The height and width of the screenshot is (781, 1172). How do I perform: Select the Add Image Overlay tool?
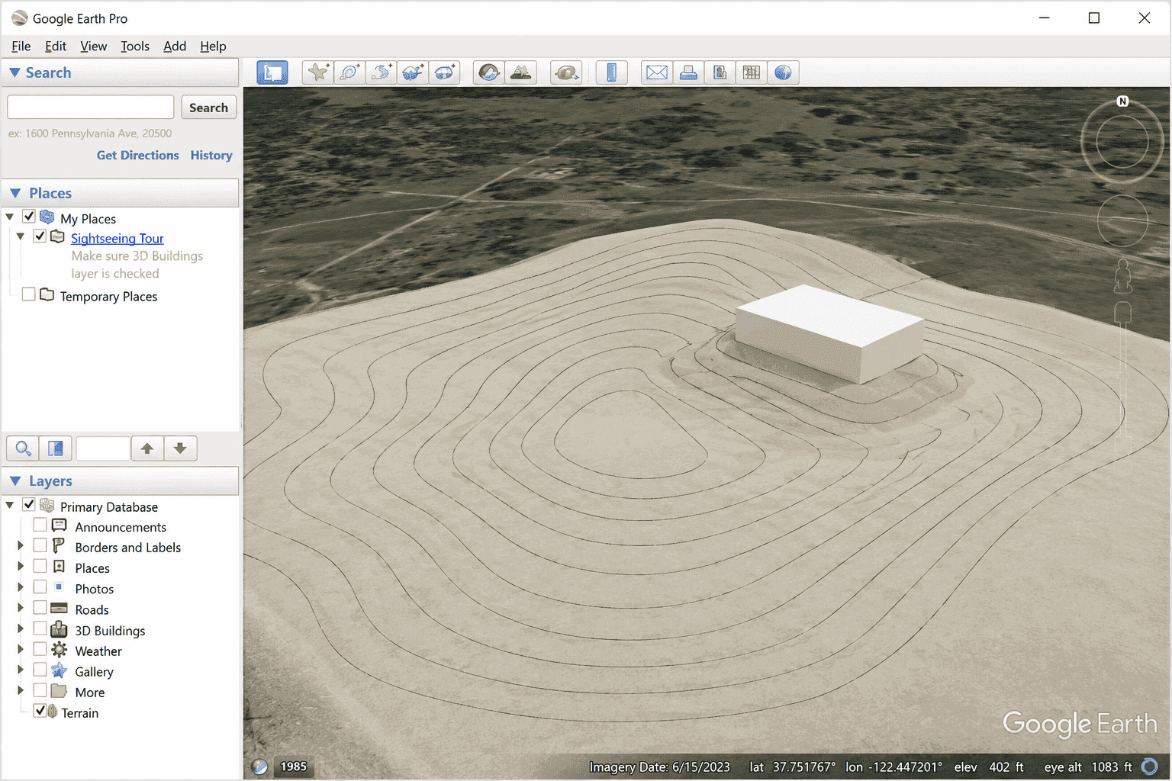(x=413, y=72)
